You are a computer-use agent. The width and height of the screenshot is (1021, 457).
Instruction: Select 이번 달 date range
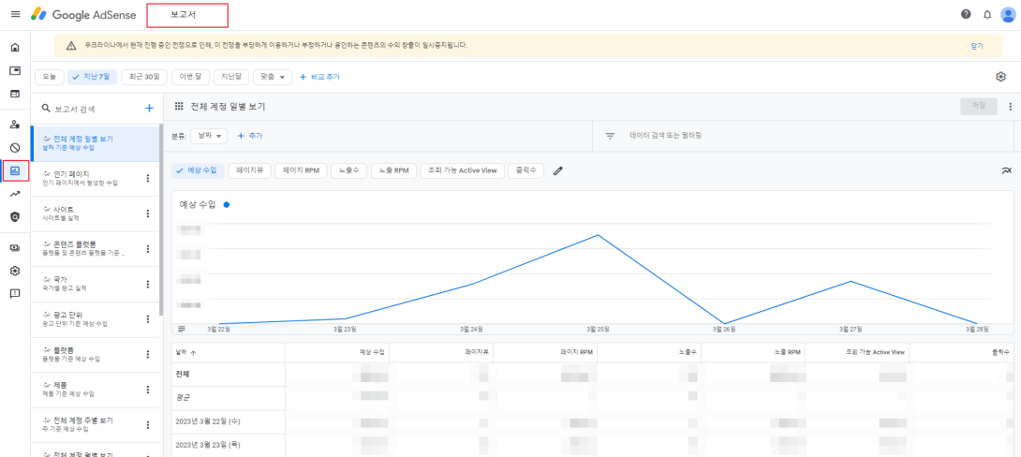point(191,77)
